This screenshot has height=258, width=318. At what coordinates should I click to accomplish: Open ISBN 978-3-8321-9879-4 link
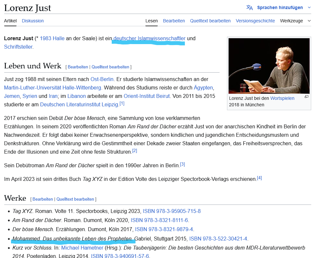pyautogui.click(x=164, y=229)
